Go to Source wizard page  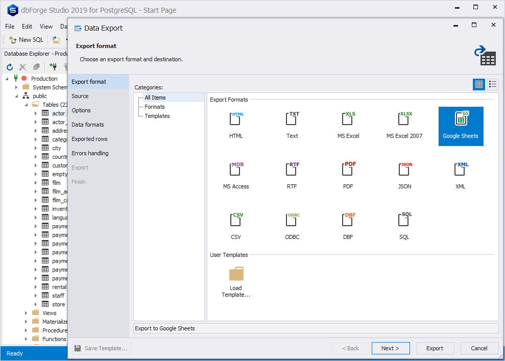(x=99, y=96)
